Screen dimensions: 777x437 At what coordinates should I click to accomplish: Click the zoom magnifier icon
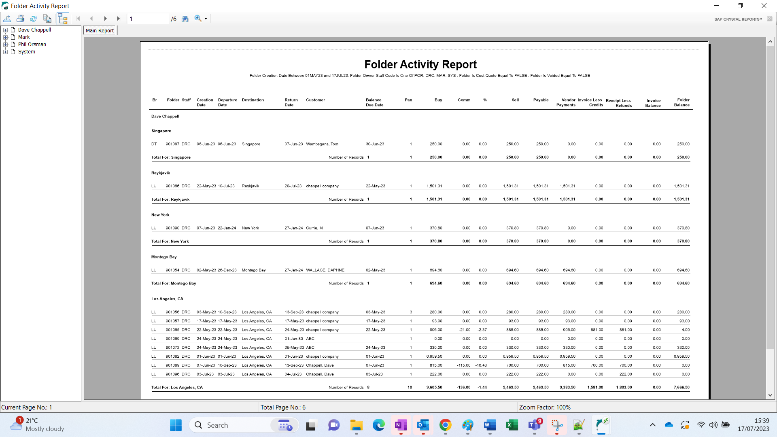[x=198, y=19]
